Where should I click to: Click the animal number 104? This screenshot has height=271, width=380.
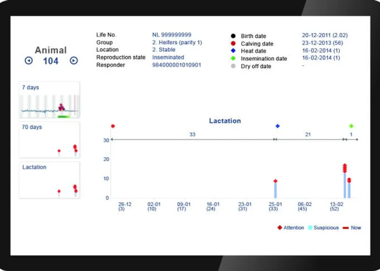pos(51,61)
